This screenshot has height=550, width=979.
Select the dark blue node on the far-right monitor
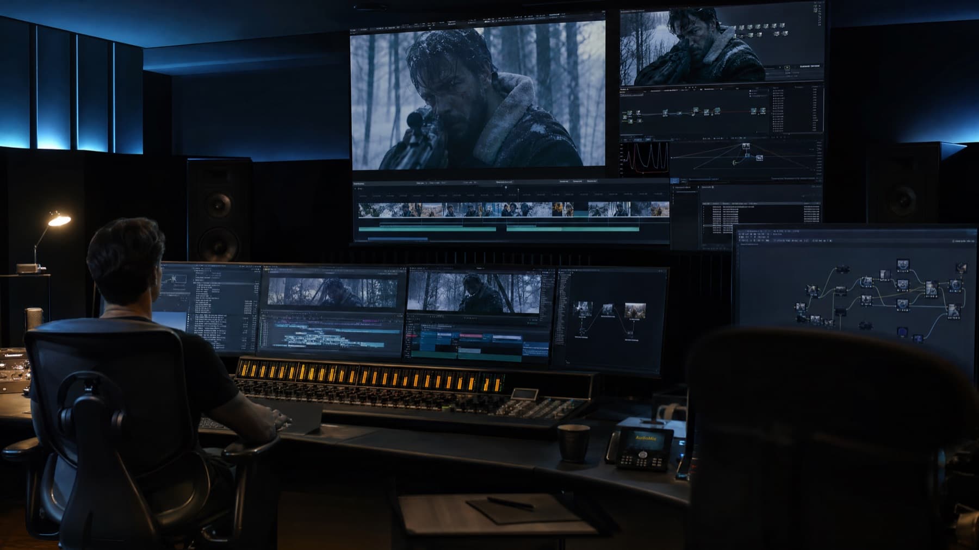[902, 331]
